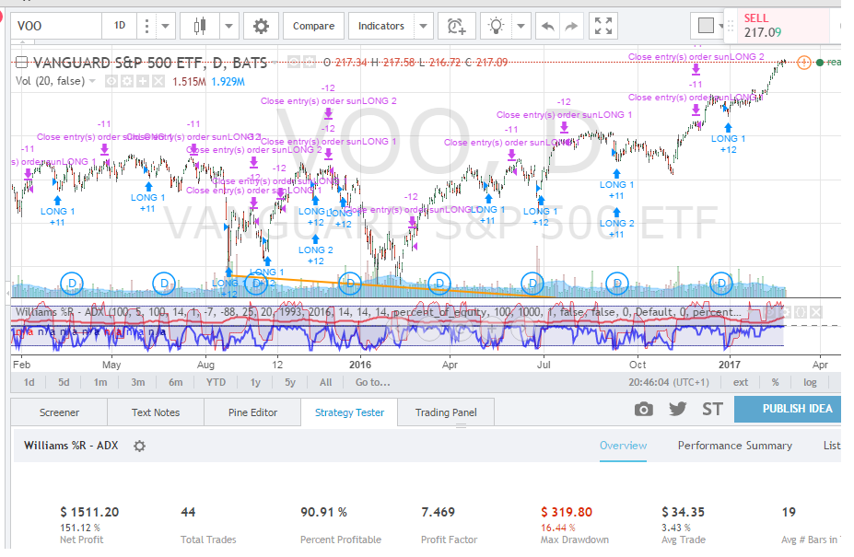Open settings gear for VANGUARD S&P 500 series
This screenshot has height=557, width=854.
tap(309, 62)
